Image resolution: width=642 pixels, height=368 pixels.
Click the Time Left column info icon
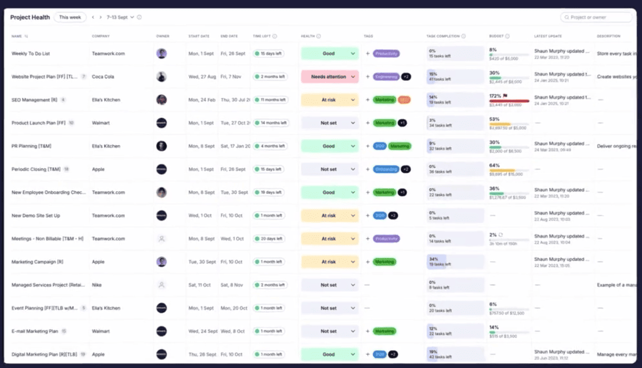[275, 36]
